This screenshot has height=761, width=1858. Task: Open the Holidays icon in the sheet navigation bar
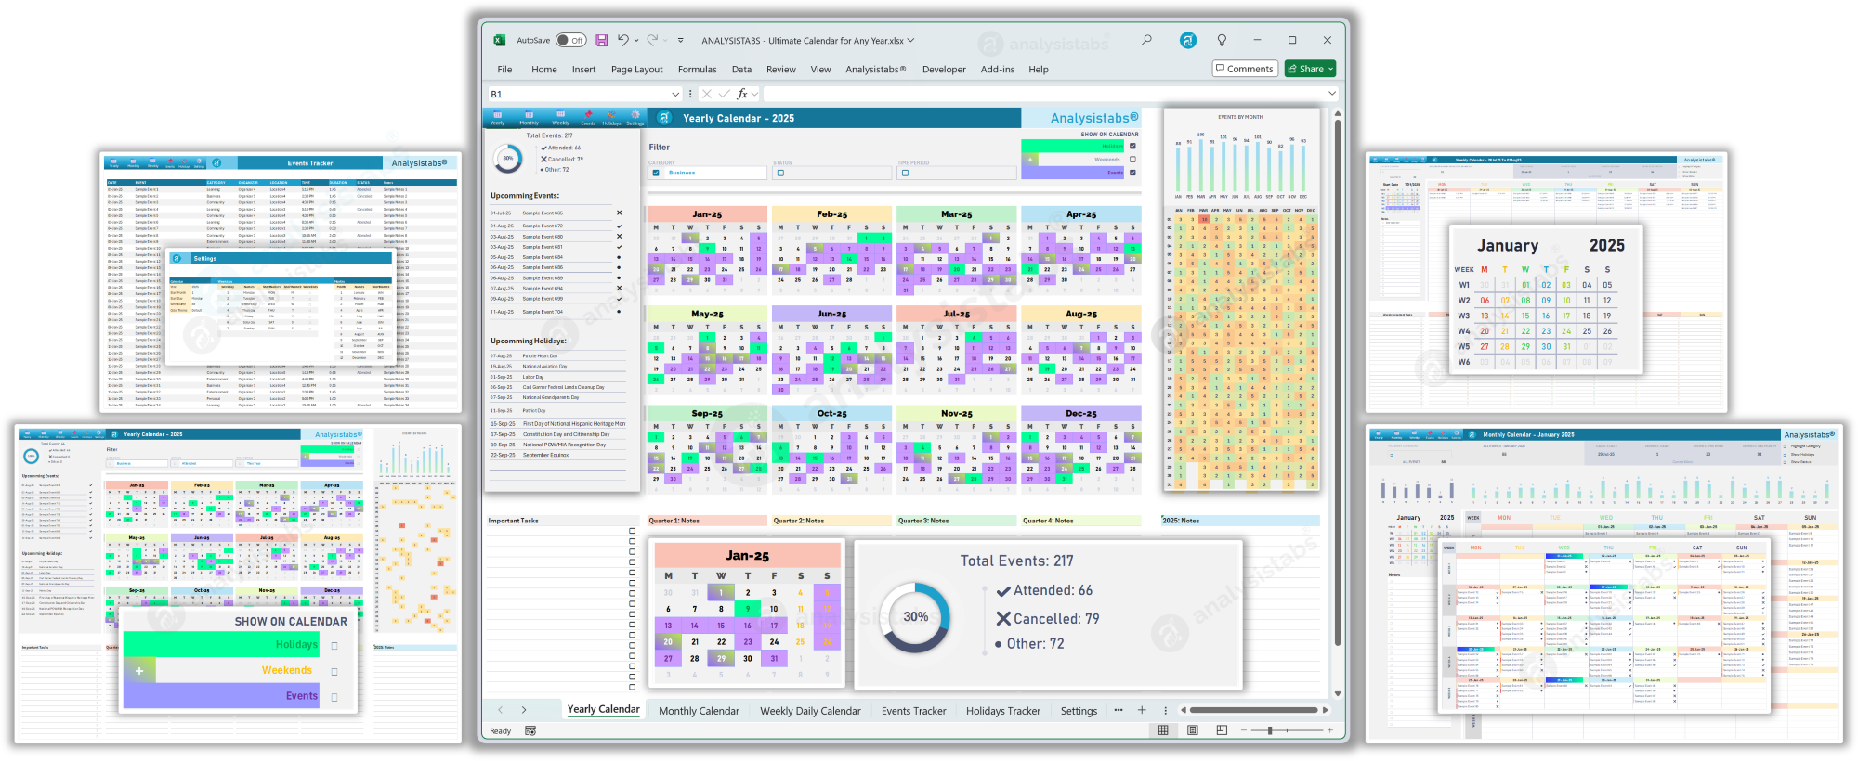(x=611, y=118)
